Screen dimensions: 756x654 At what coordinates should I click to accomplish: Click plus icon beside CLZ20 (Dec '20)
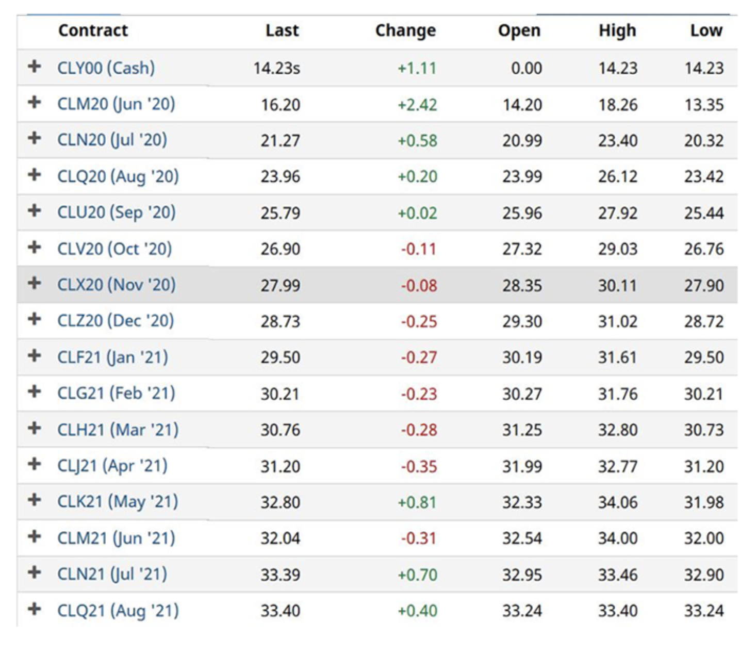pyautogui.click(x=35, y=319)
